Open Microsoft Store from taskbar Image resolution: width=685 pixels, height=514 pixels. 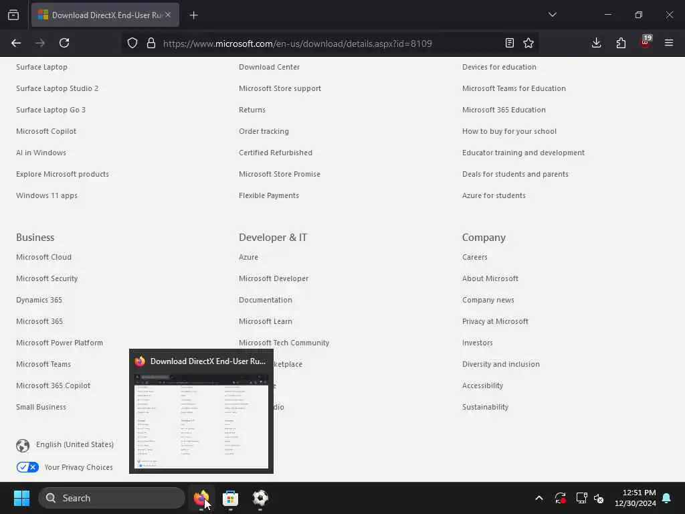(230, 498)
